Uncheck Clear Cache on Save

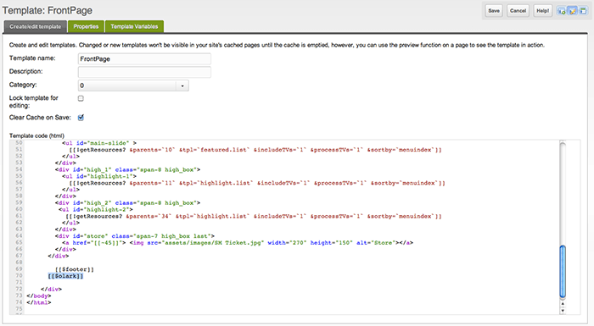click(x=81, y=118)
